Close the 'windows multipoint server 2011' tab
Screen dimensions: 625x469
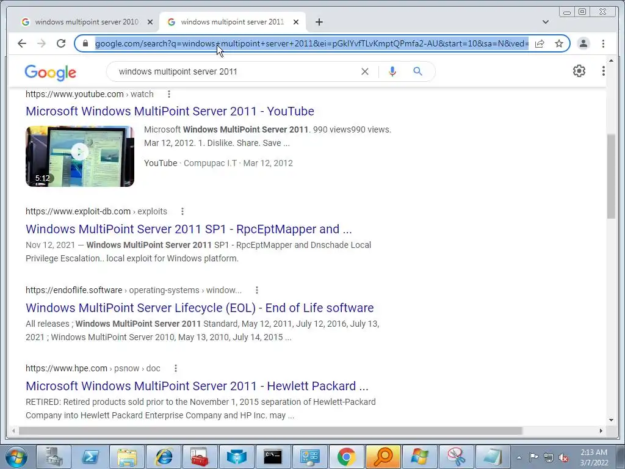[296, 22]
